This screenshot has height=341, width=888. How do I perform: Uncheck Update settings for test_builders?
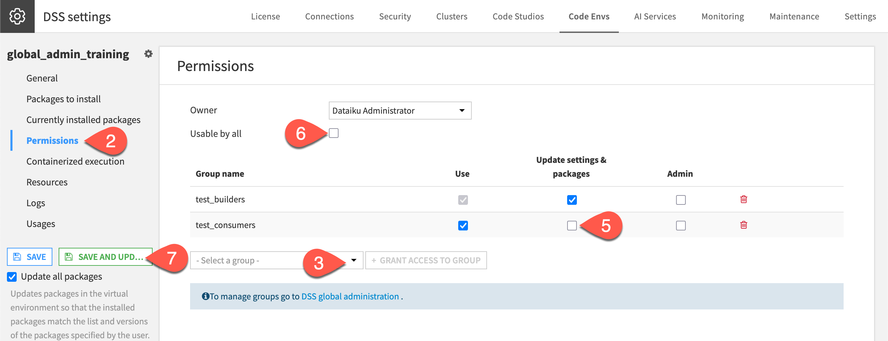pos(572,200)
